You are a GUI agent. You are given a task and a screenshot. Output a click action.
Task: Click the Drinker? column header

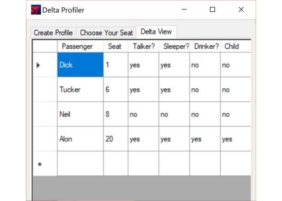205,46
